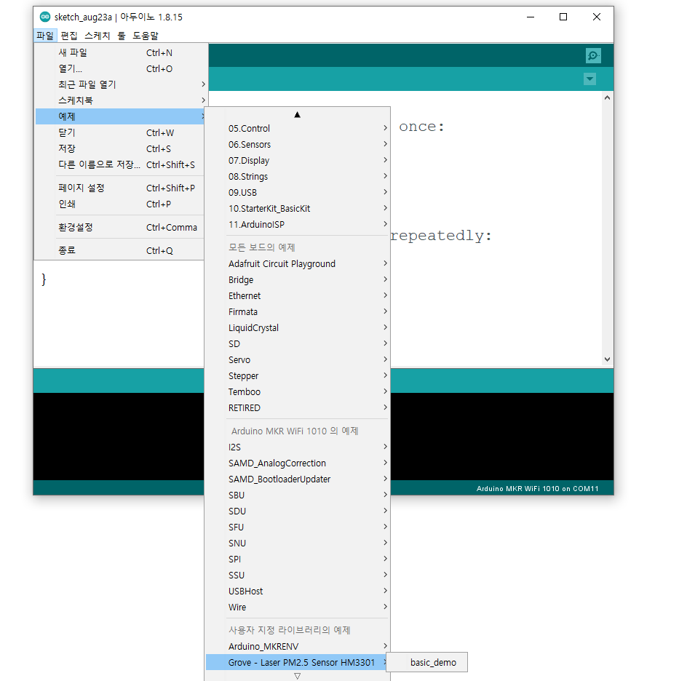
Task: Expand 최근 파일 열기 submenu
Action: pyautogui.click(x=119, y=84)
